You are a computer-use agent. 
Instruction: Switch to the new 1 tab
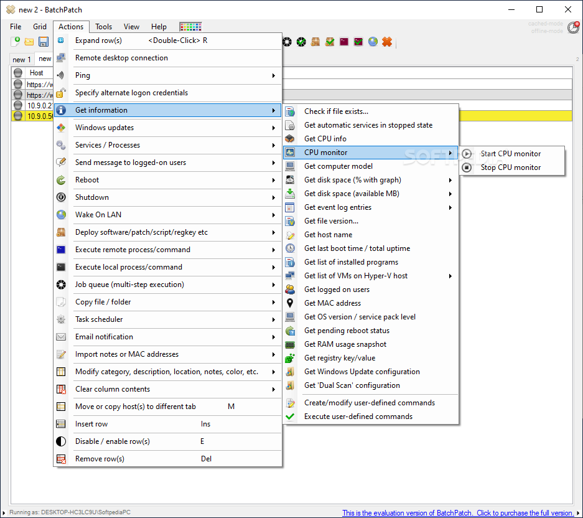point(22,60)
